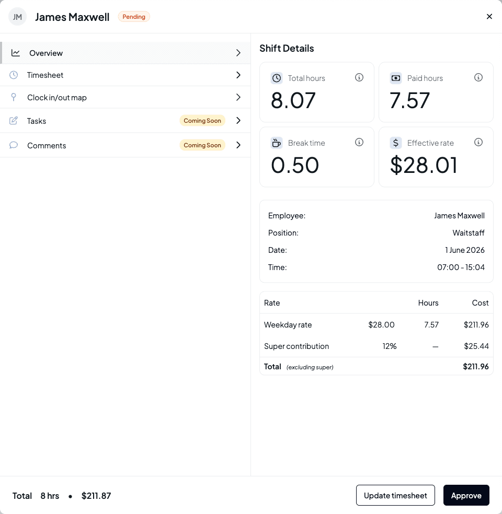Click the JM avatar icon
Viewport: 502px width, 514px height.
coord(17,17)
